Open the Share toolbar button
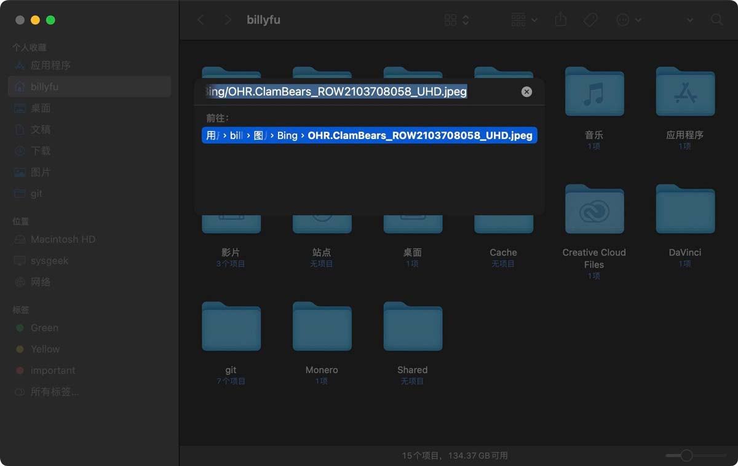 click(560, 20)
